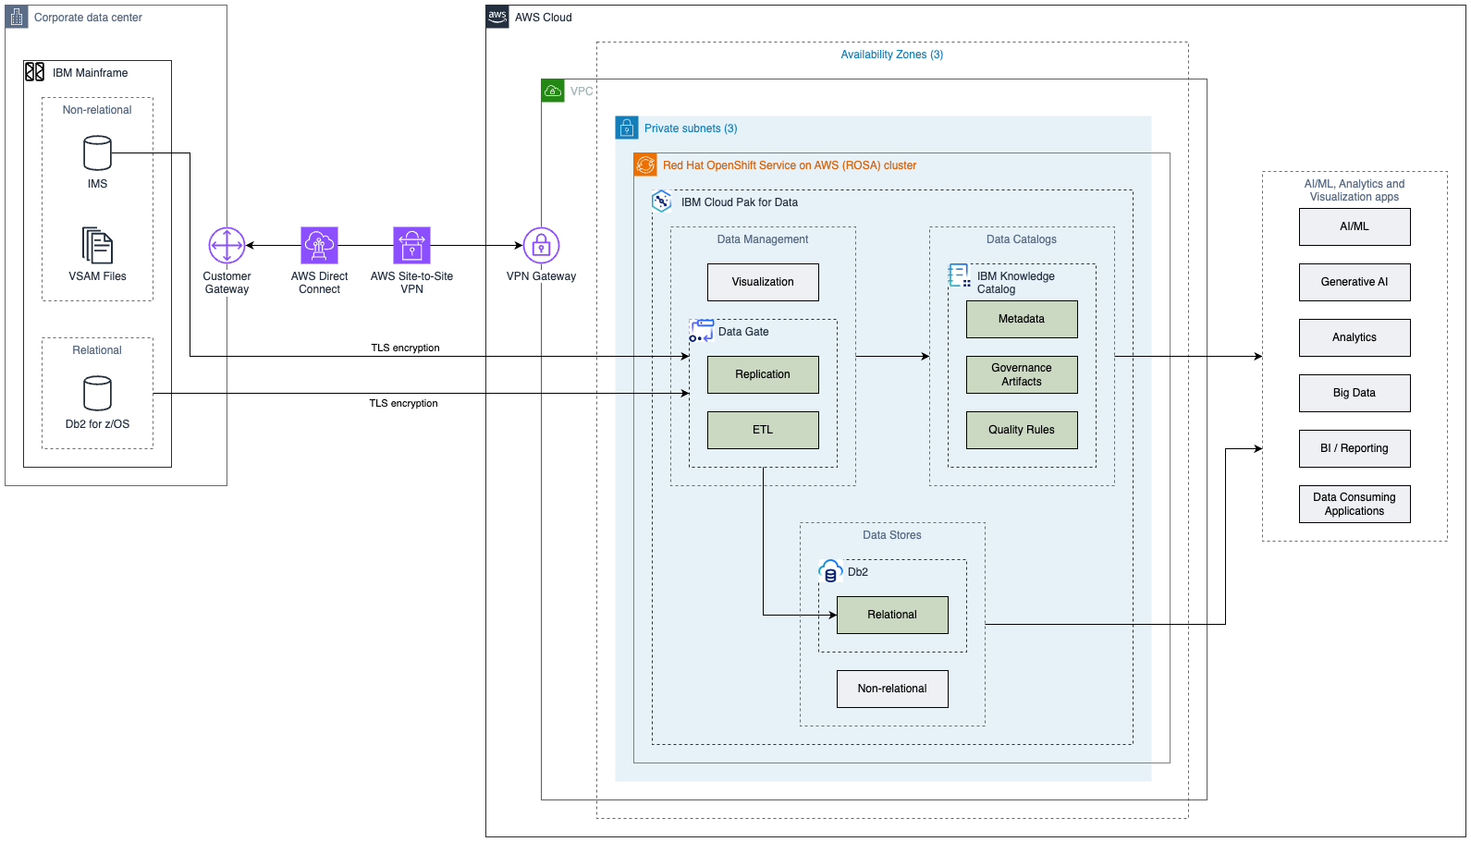The width and height of the screenshot is (1471, 842).
Task: Select the ETL green box
Action: click(763, 430)
